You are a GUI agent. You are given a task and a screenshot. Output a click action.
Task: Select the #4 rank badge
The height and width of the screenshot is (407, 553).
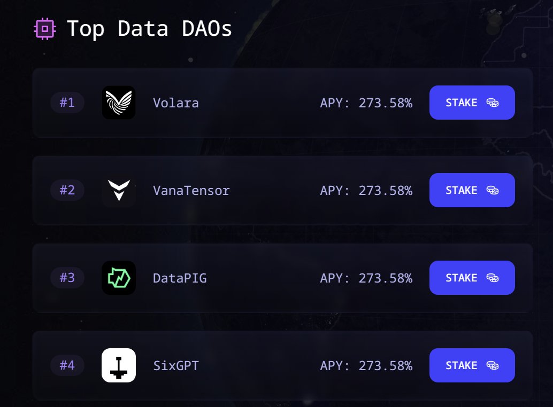point(67,365)
